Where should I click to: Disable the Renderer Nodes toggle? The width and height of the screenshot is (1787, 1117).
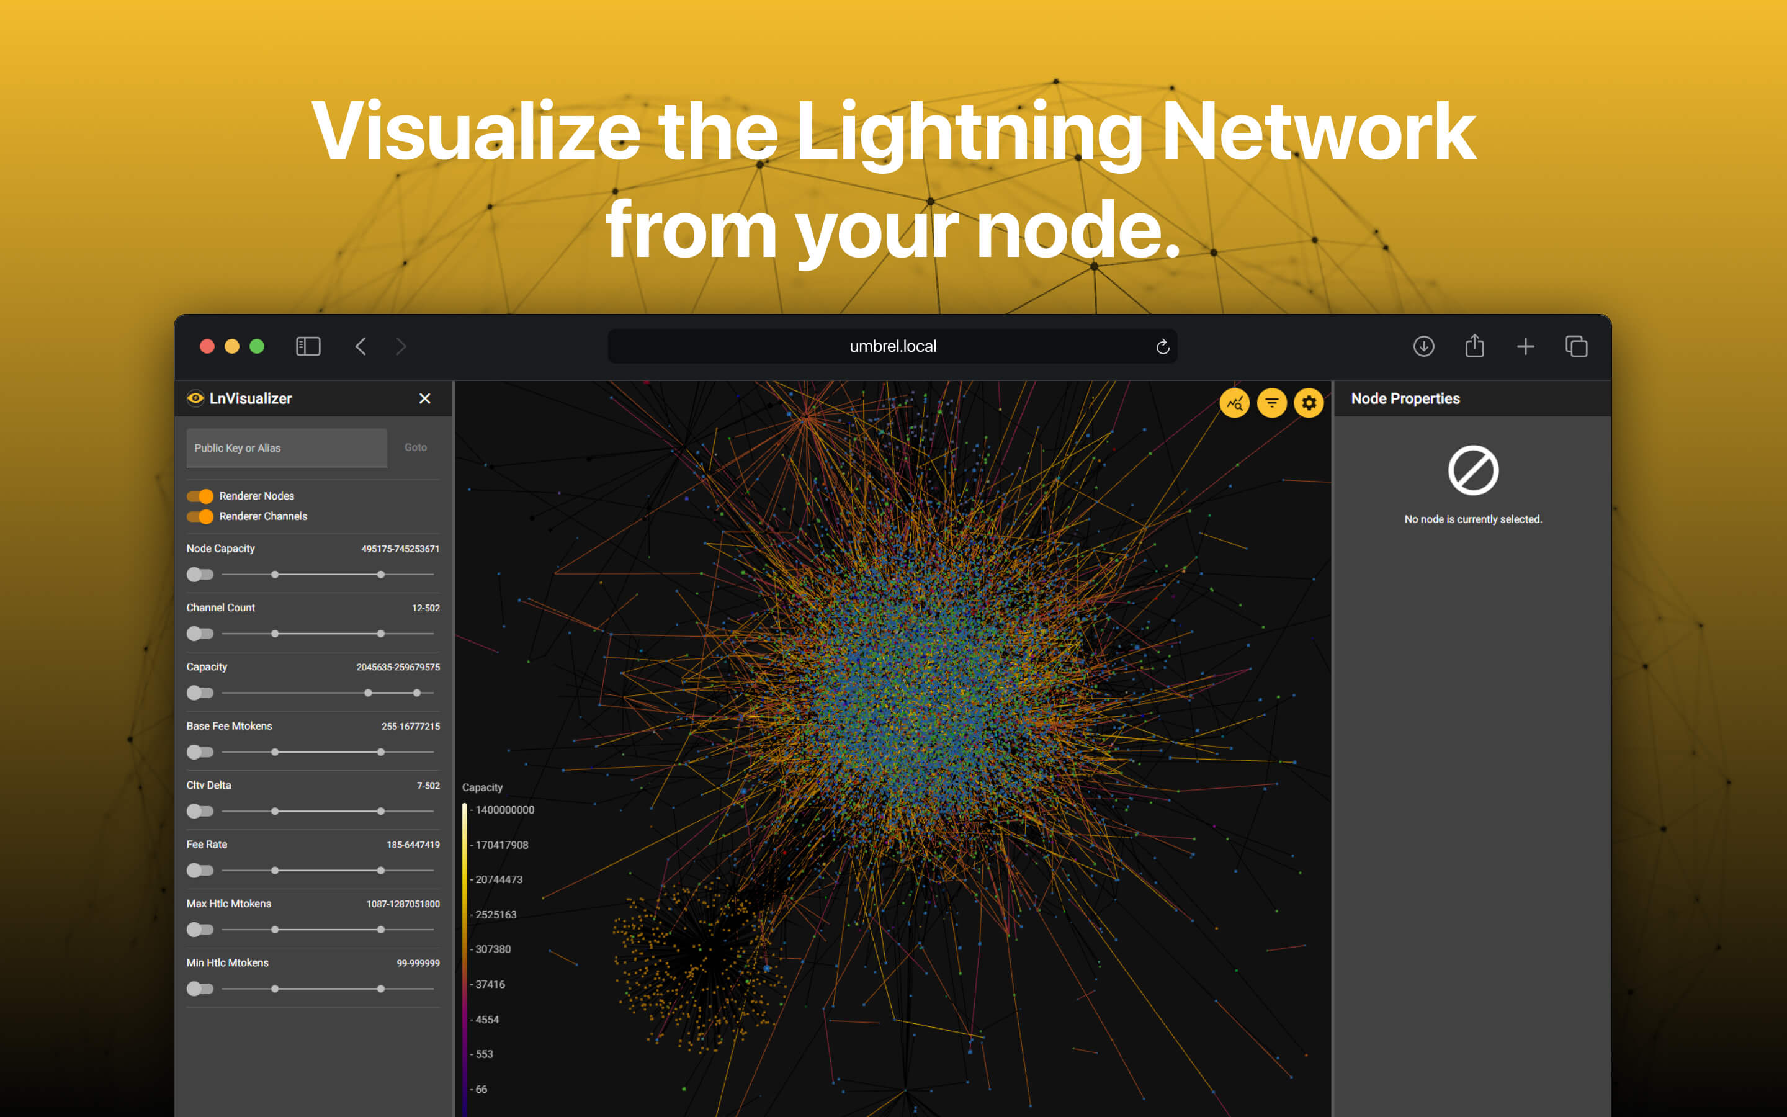pos(199,496)
